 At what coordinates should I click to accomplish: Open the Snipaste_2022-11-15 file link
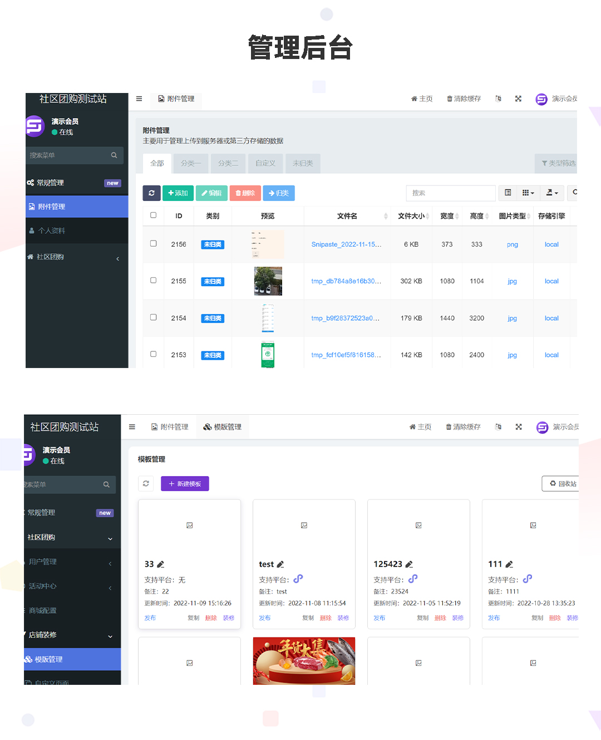[346, 244]
